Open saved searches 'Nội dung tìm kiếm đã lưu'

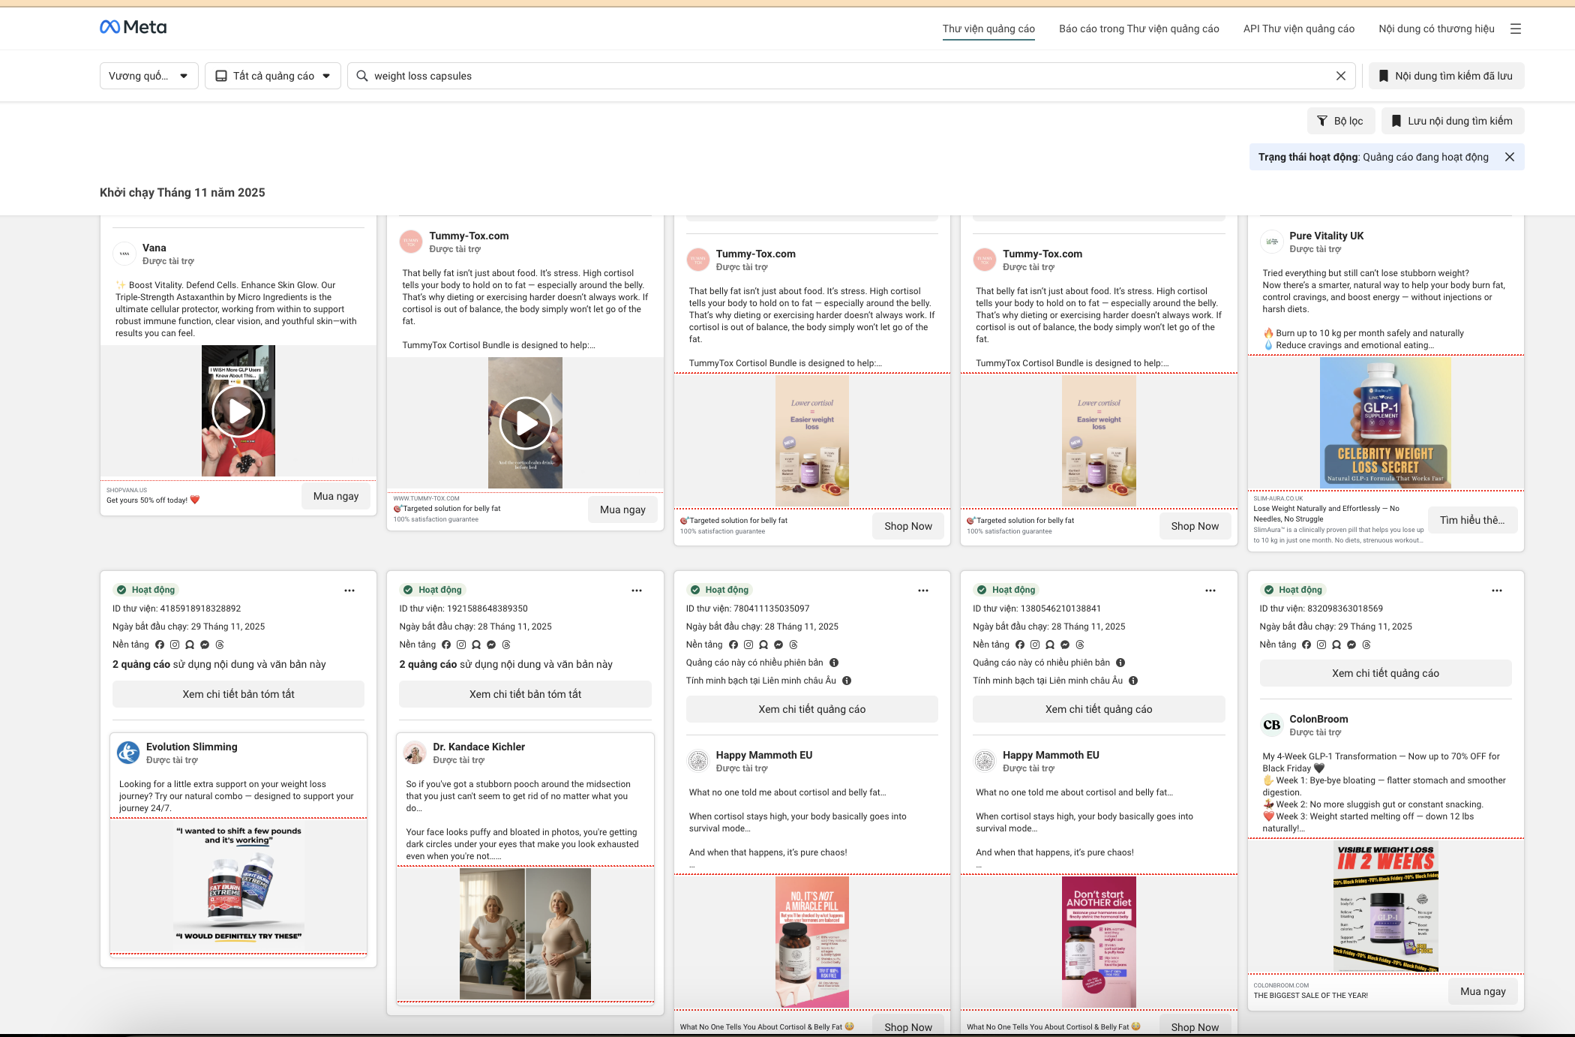[1445, 76]
